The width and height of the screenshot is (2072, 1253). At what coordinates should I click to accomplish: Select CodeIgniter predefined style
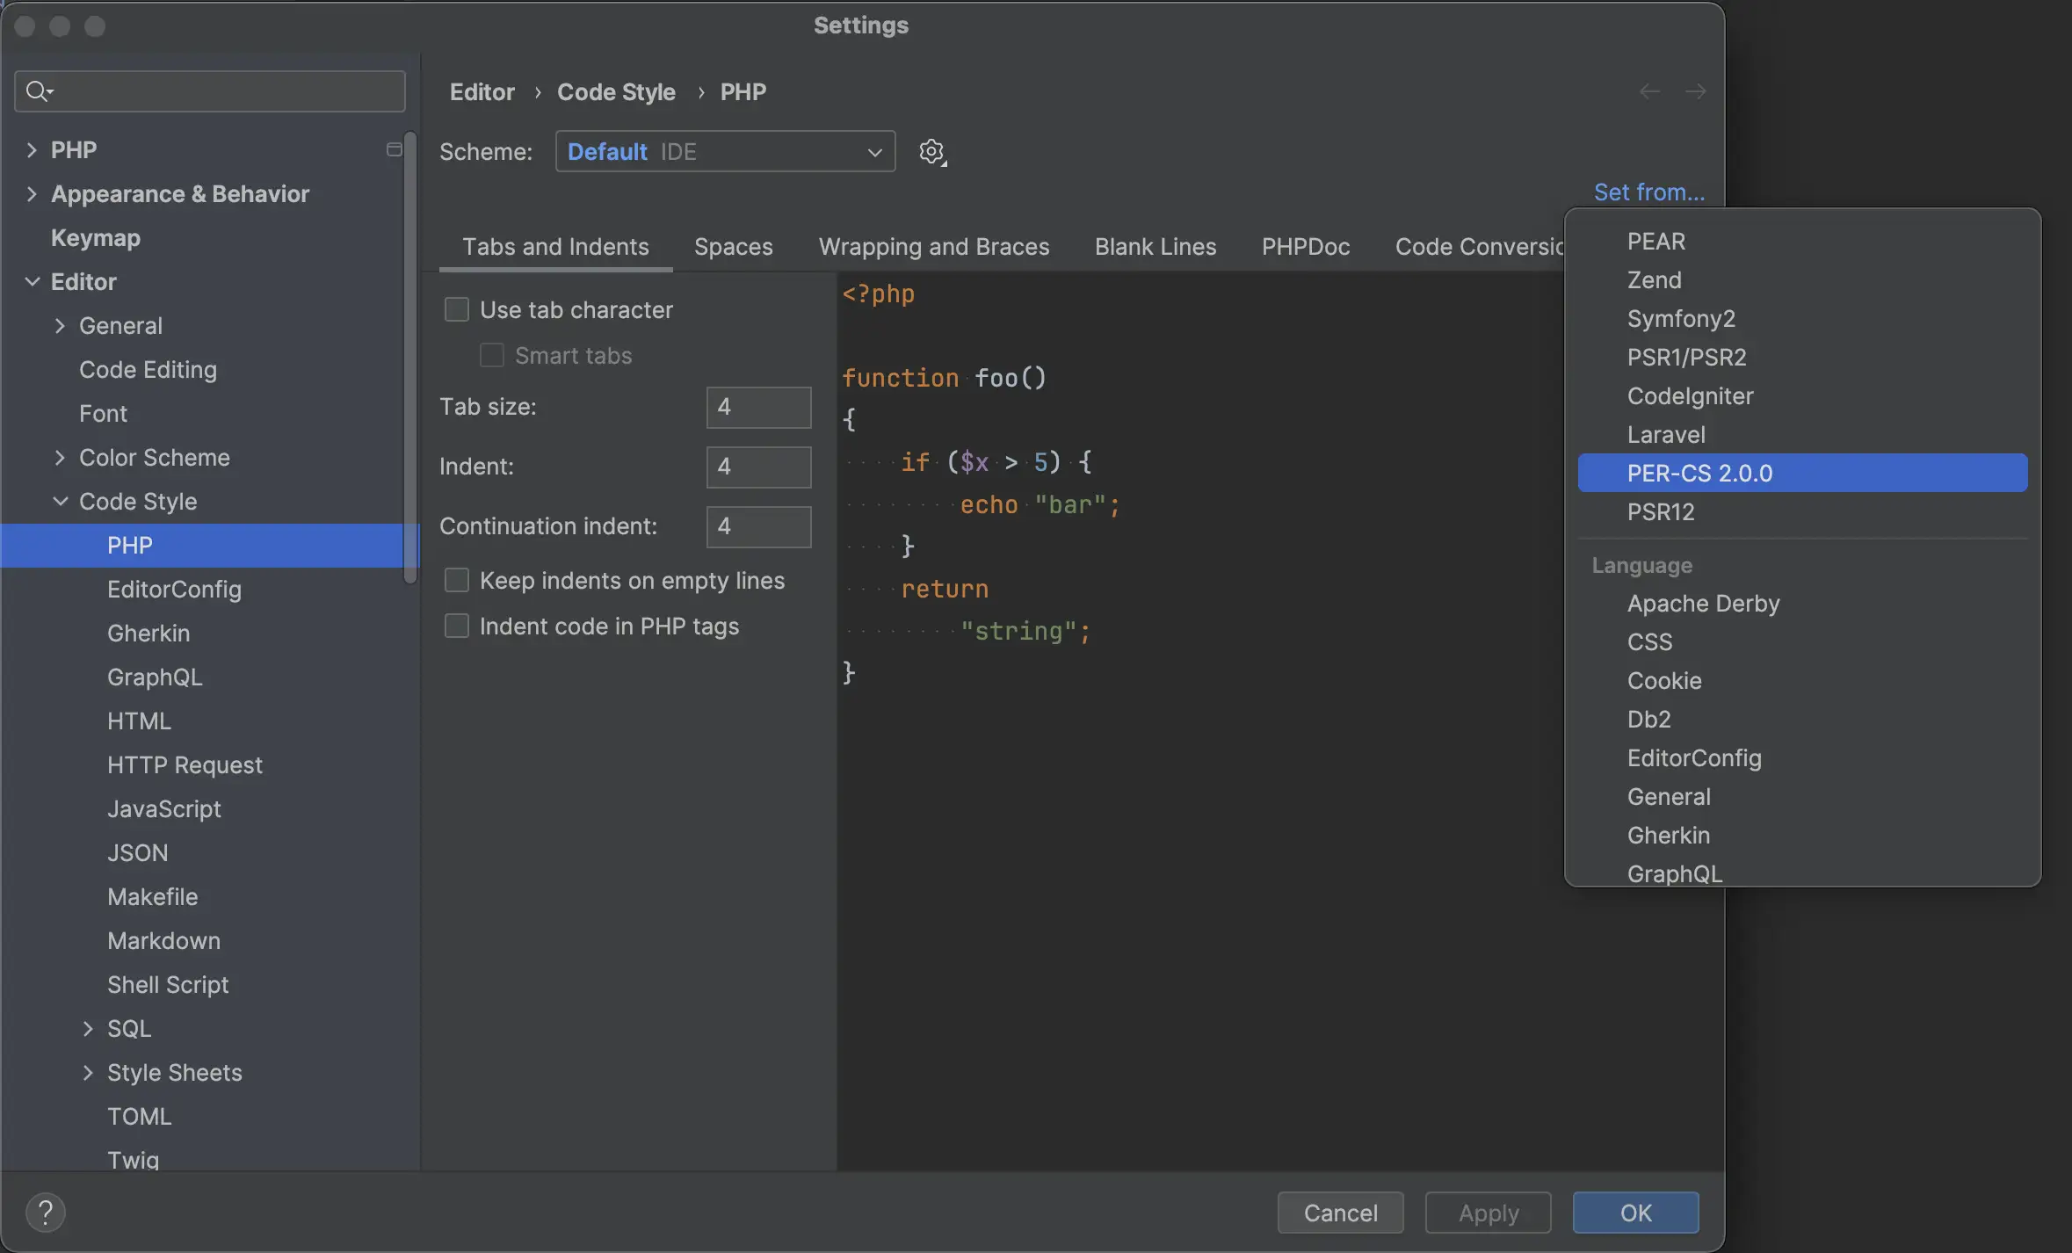tap(1802, 395)
